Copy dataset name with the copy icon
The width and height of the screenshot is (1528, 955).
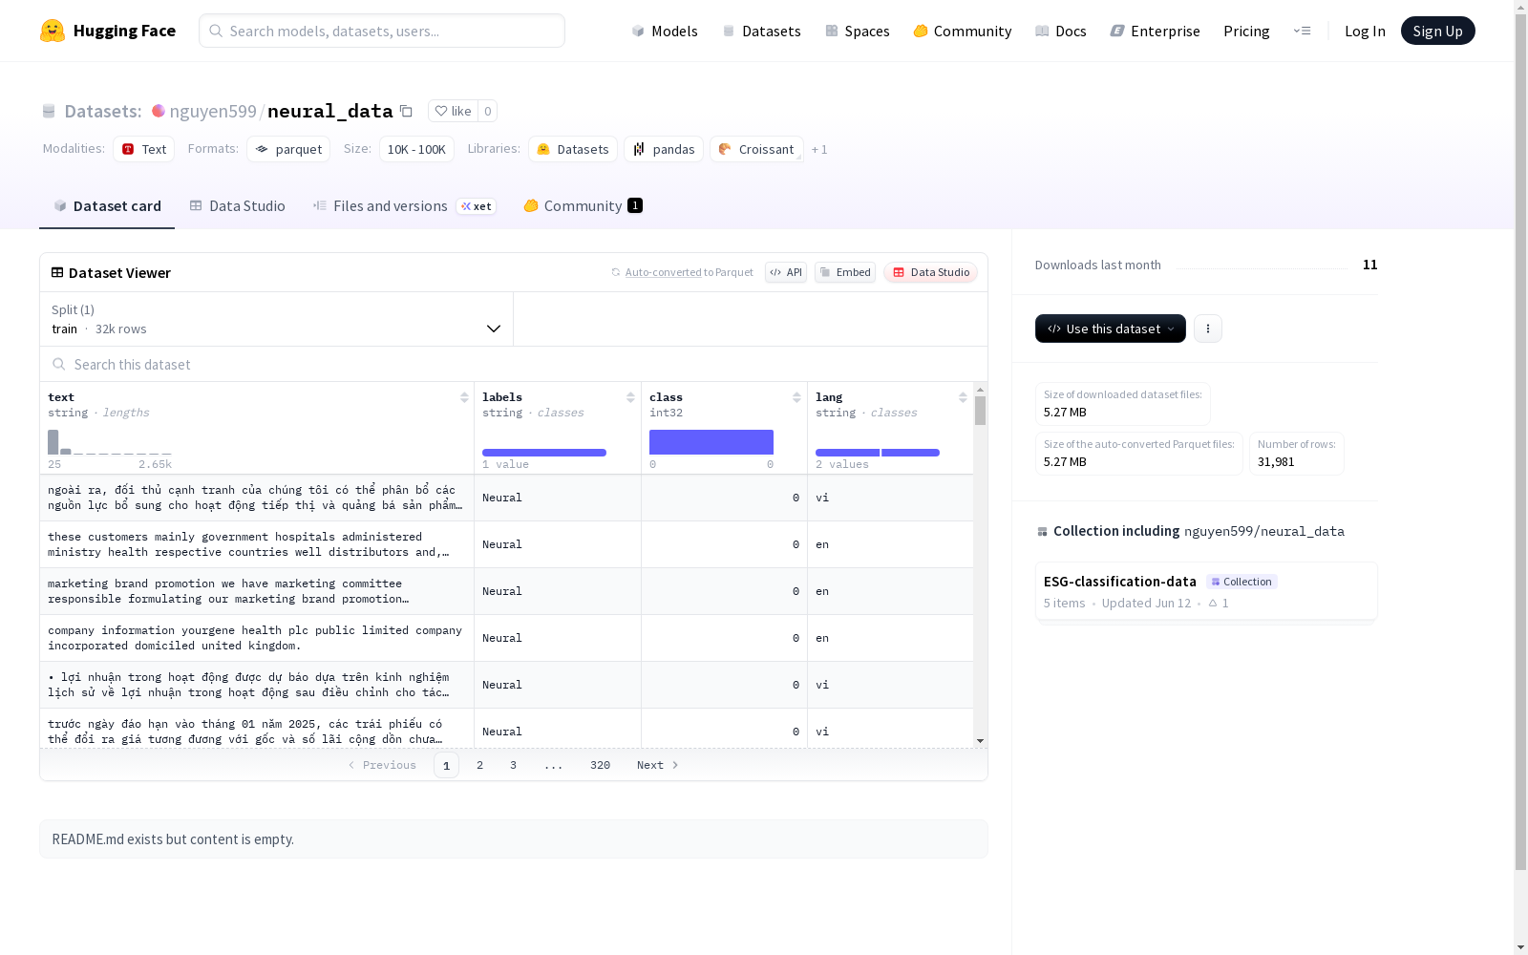click(406, 111)
